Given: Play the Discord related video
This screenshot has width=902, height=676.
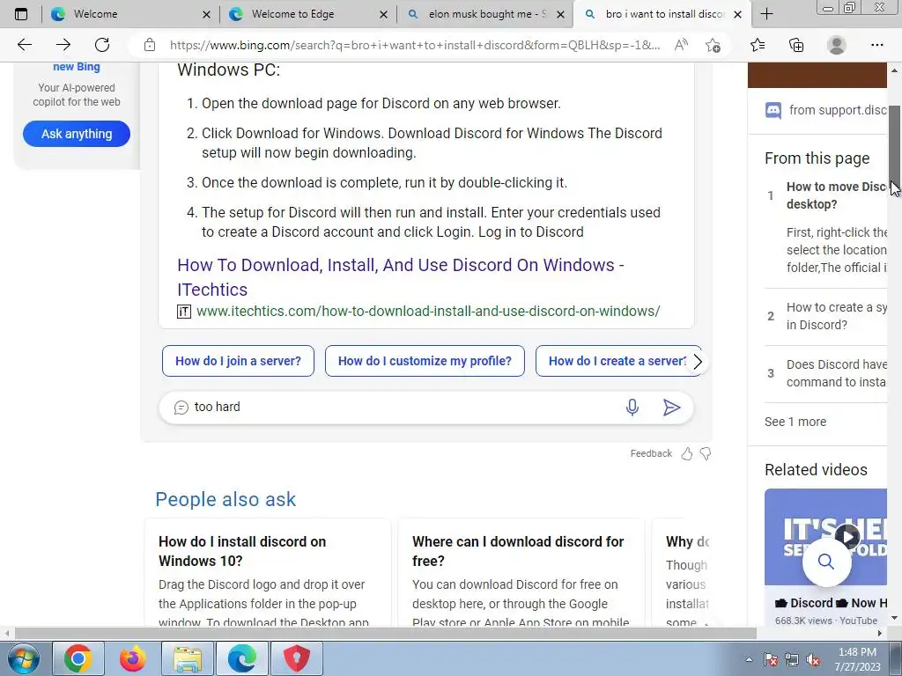Looking at the screenshot, I should click(x=847, y=537).
